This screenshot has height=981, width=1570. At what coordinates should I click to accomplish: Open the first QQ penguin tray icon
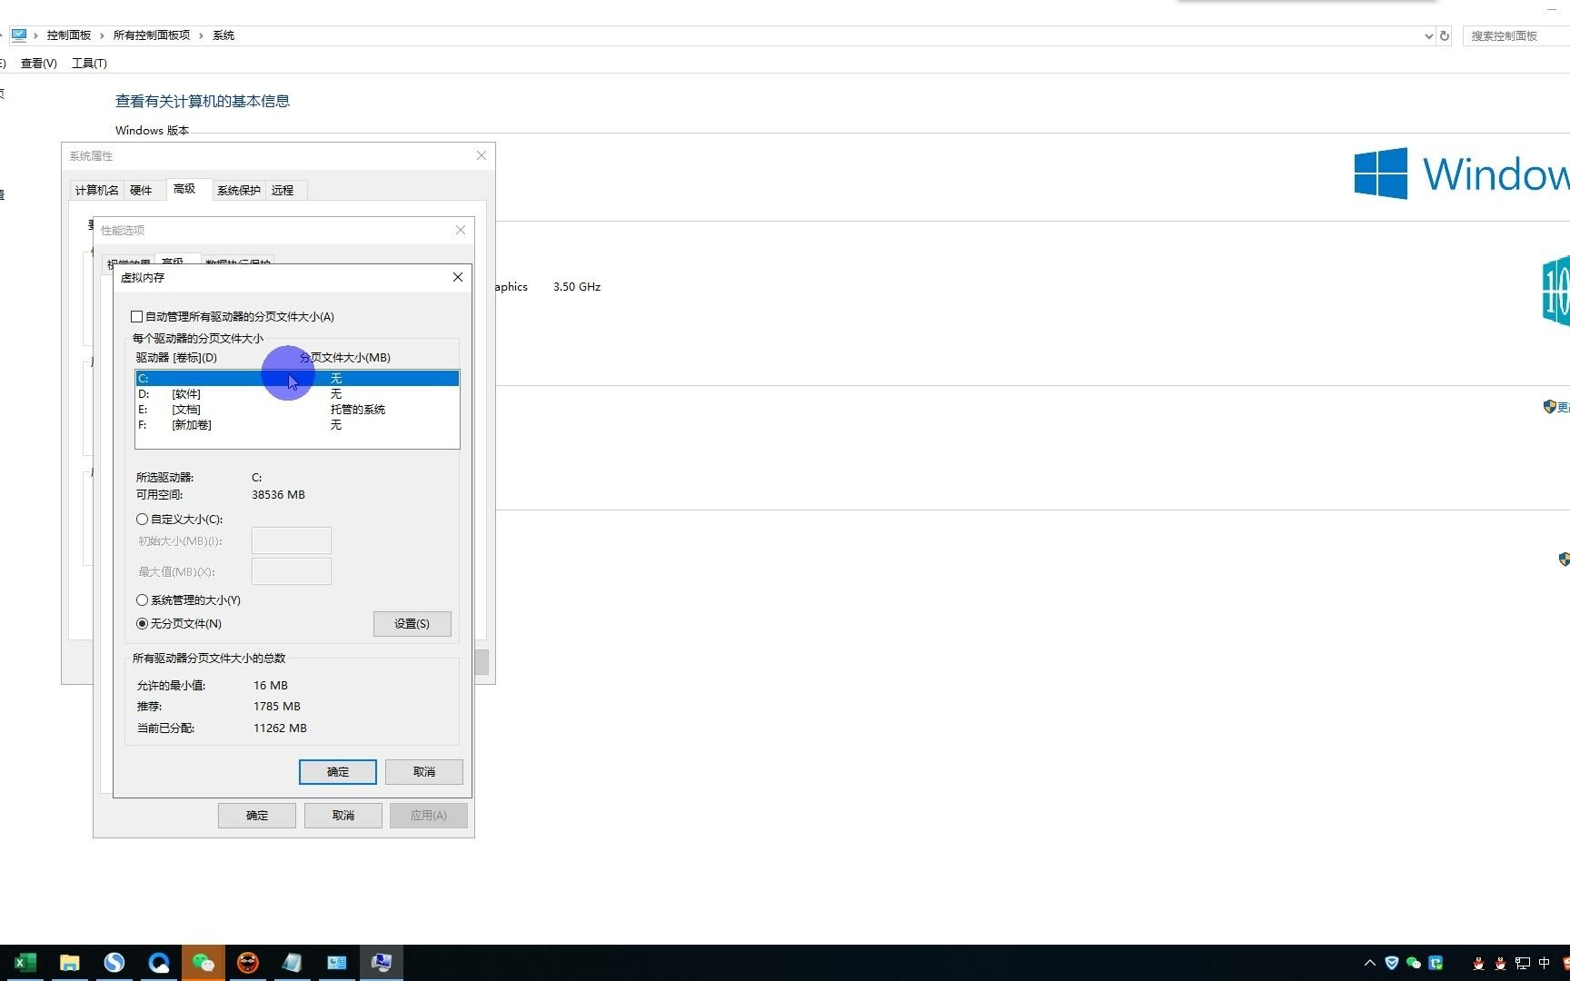pos(1479,963)
